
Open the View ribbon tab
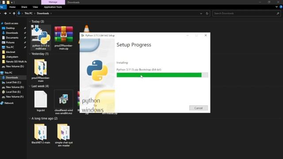click(x=35, y=7)
